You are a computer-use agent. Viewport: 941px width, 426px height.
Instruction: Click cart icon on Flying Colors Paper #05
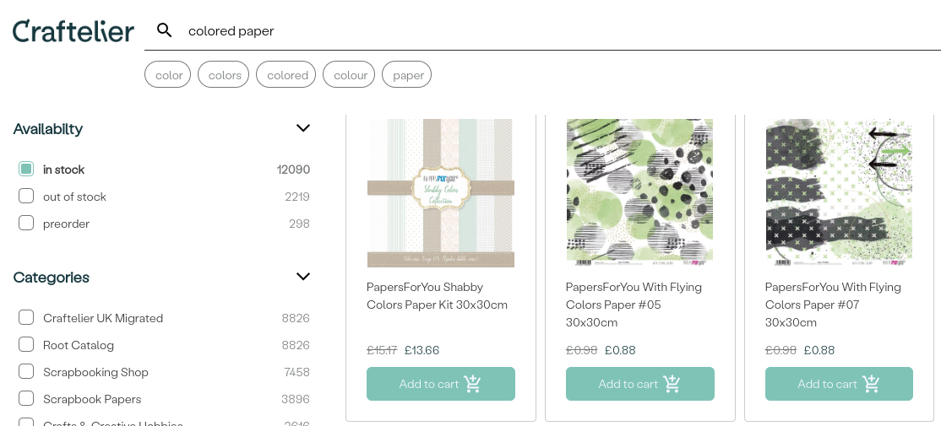[x=672, y=384]
